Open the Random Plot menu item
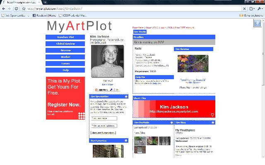 (x=65, y=37)
